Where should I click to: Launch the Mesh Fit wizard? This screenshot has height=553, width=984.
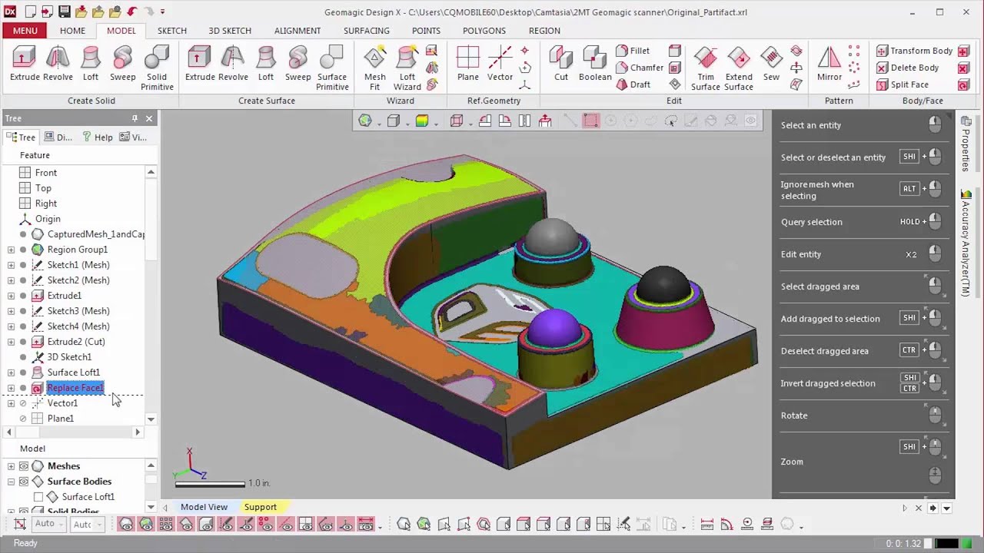tap(375, 68)
